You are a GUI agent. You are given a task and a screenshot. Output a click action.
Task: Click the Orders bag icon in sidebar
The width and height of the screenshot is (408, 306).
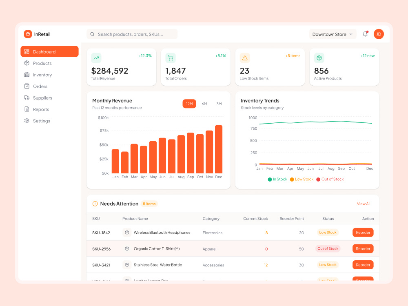coord(27,86)
